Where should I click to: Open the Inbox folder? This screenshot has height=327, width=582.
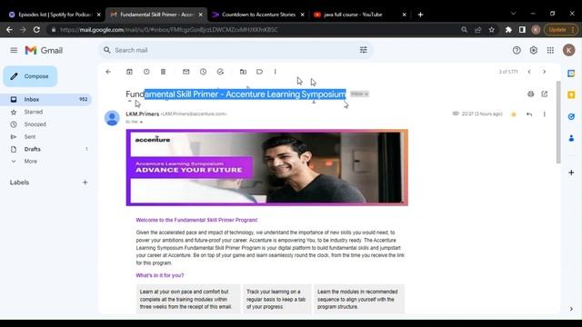45,99
